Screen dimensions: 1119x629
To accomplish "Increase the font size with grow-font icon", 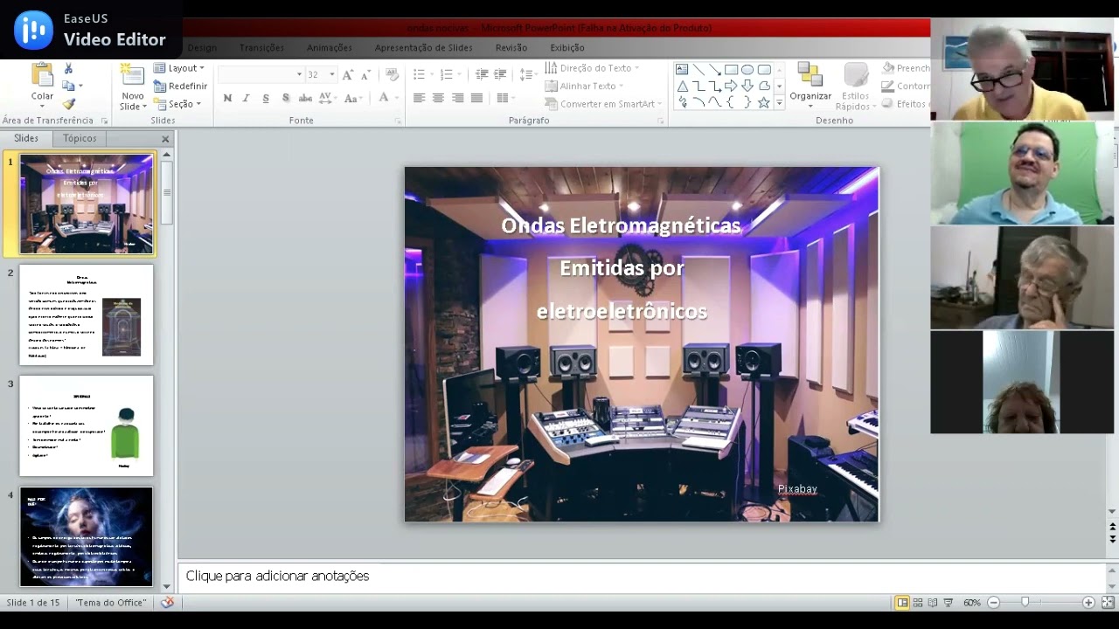I will (348, 74).
